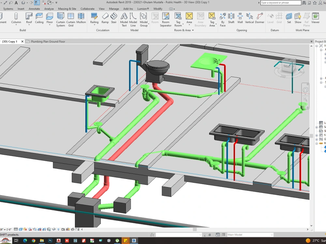Toggle temporary hide/isolate glasses icon
The width and height of the screenshot is (326, 244).
click(x=54, y=229)
